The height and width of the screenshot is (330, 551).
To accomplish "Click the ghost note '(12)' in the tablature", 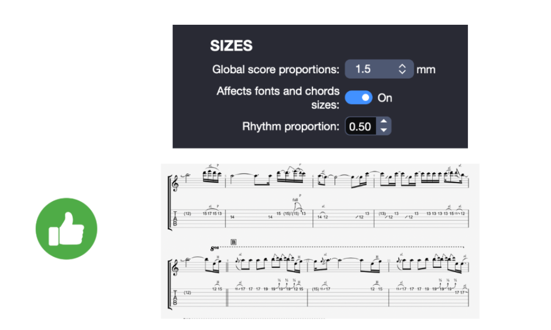I will pyautogui.click(x=187, y=213).
